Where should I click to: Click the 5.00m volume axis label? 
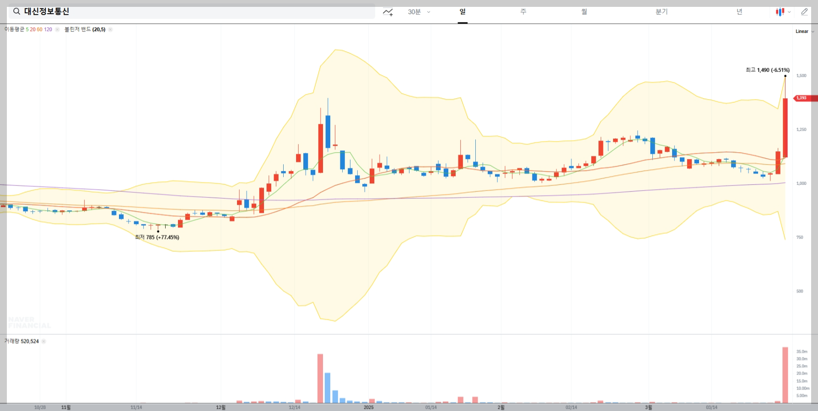pos(802,395)
